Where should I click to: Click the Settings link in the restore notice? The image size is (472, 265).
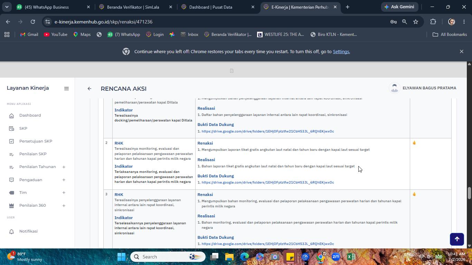[341, 52]
